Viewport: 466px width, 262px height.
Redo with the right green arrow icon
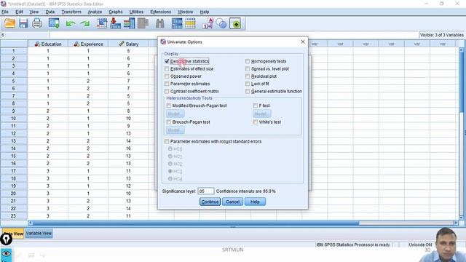point(85,24)
